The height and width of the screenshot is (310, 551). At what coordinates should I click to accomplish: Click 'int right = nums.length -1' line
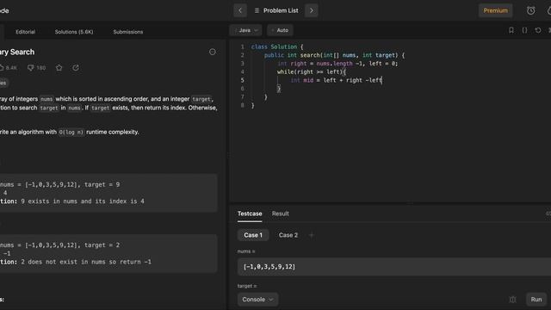pos(337,64)
